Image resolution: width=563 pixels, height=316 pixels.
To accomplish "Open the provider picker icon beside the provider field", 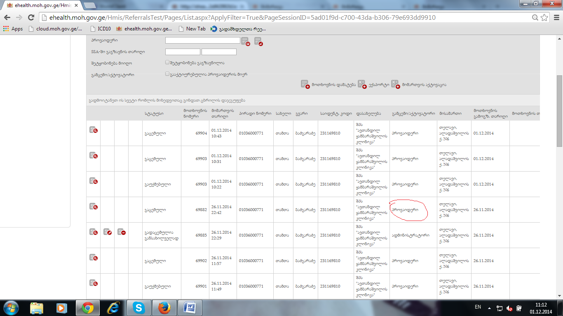I will [245, 41].
